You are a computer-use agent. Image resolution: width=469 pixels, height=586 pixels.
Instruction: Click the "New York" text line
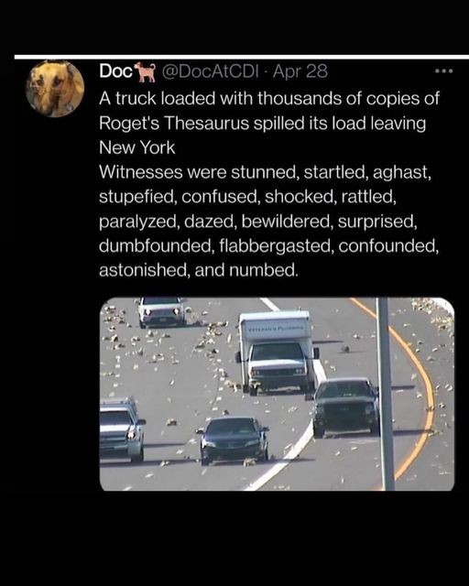coord(136,147)
